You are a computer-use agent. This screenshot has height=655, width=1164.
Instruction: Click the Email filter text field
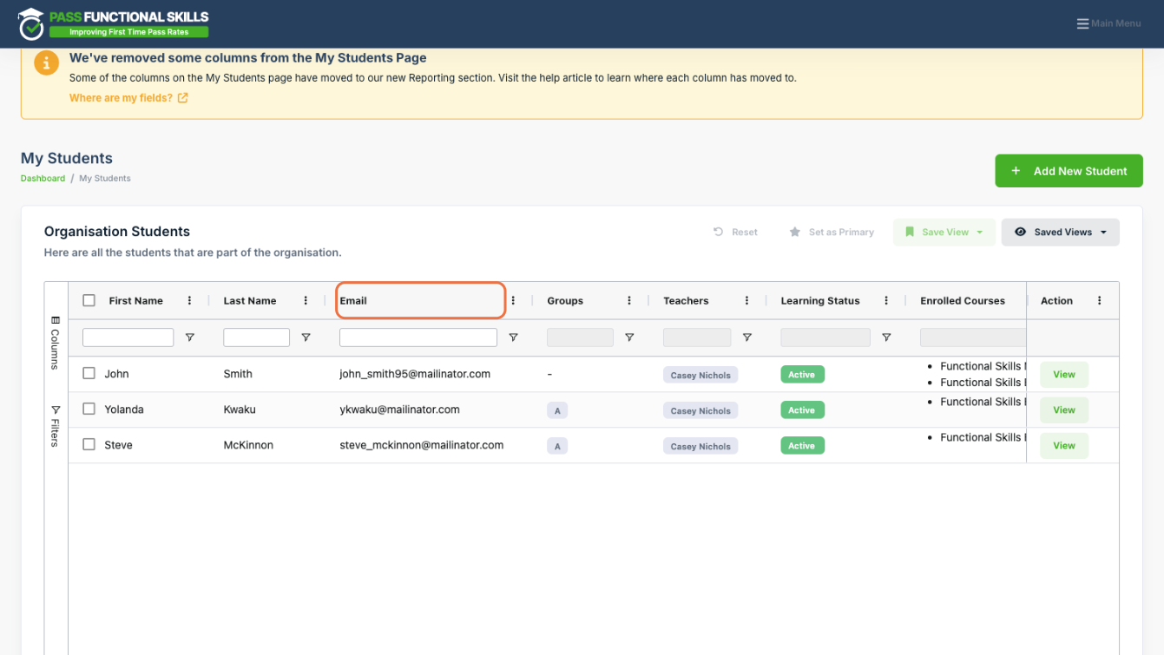point(418,337)
